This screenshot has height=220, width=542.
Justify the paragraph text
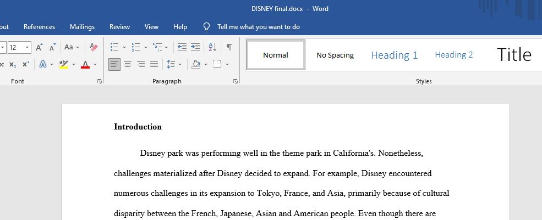[154, 65]
